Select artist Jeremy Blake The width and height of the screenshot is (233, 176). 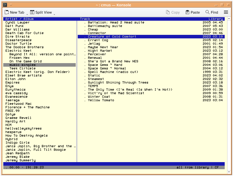pyautogui.click(x=40, y=157)
